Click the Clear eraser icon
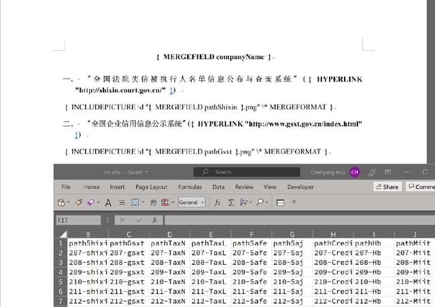The height and width of the screenshot is (307, 435). click(x=90, y=202)
